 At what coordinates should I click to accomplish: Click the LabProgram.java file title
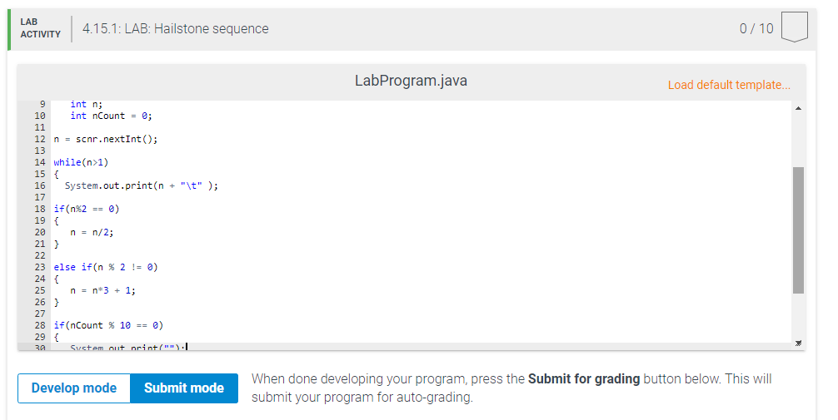pyautogui.click(x=411, y=81)
